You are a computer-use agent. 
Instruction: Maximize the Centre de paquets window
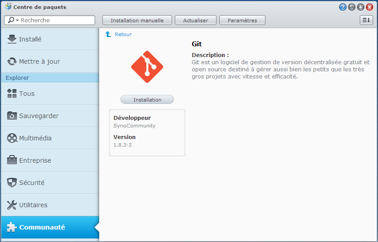[x=360, y=7]
